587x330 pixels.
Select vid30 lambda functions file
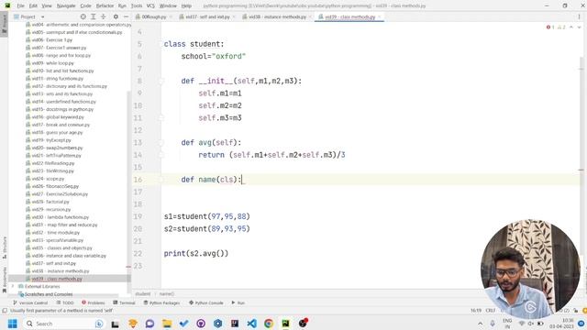[x=60, y=217]
